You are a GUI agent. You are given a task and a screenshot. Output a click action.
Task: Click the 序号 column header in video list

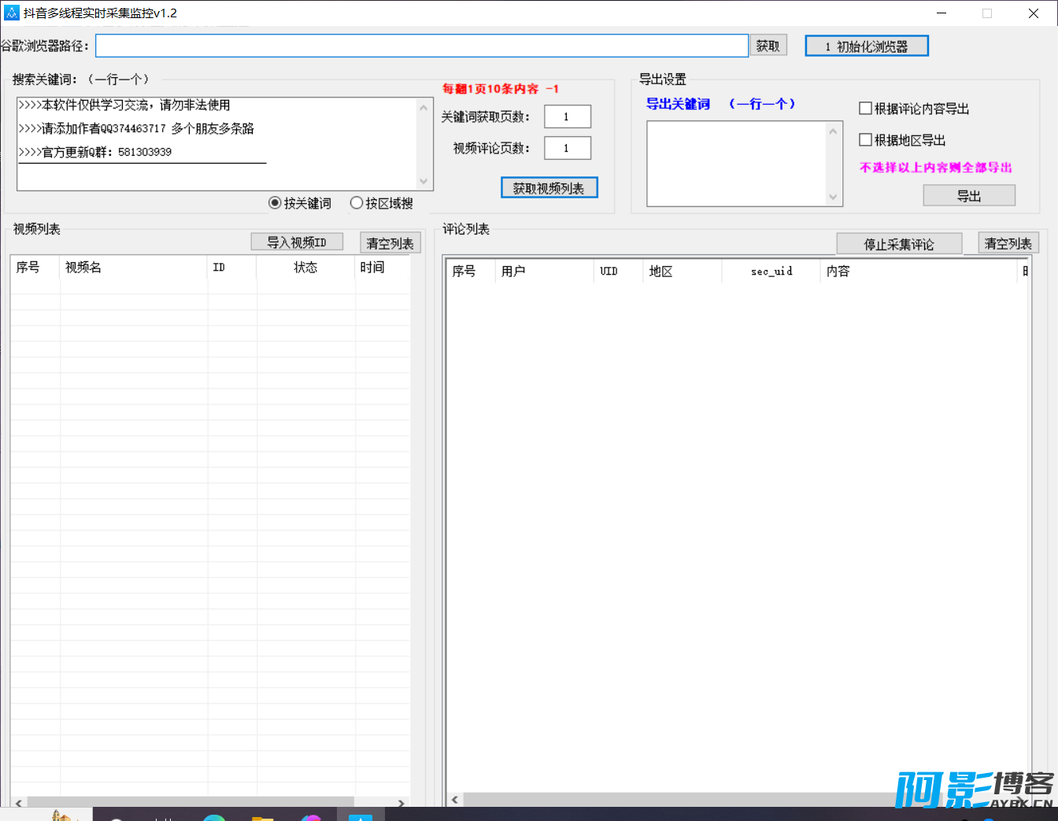35,268
